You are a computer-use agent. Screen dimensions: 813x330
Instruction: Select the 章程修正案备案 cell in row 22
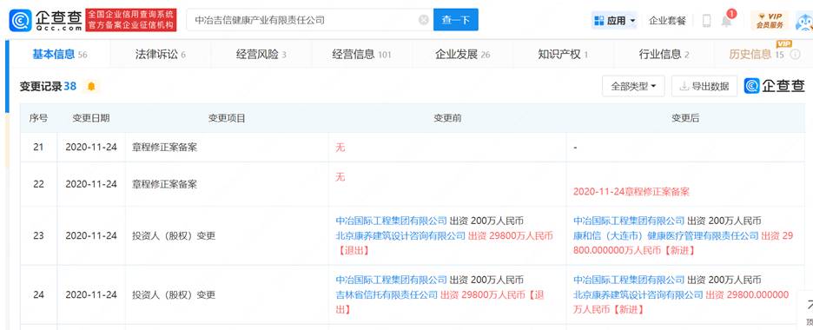coord(227,184)
